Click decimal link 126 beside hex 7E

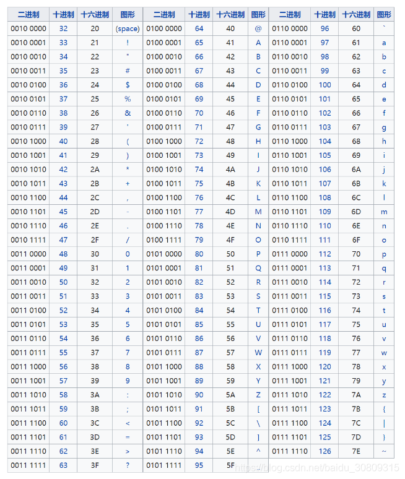coord(325,451)
